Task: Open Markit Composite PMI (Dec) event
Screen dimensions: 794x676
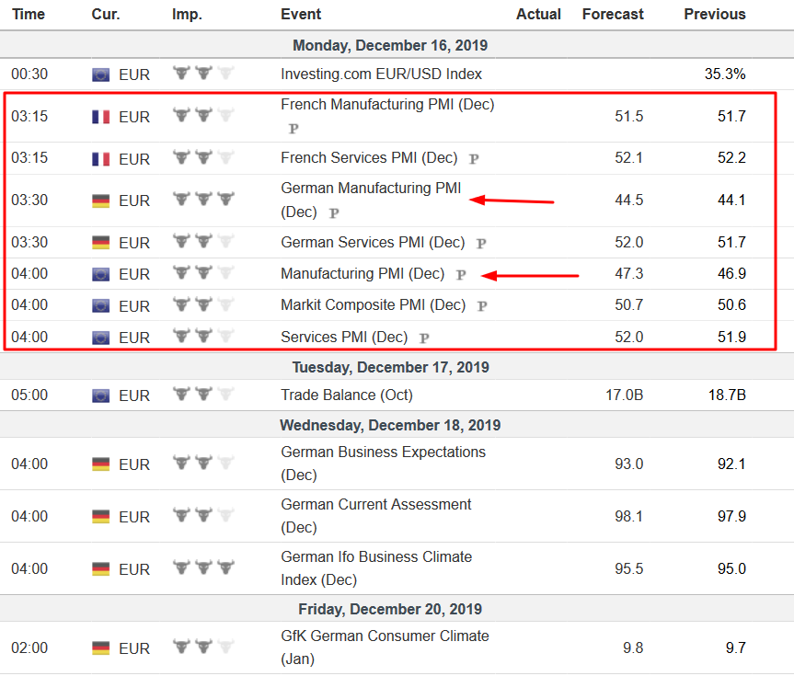Action: (x=374, y=305)
